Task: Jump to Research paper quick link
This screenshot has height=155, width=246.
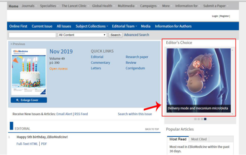Action: (x=137, y=57)
